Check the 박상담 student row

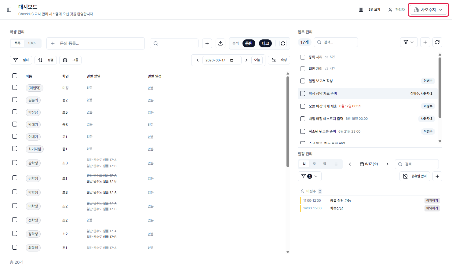15,112
